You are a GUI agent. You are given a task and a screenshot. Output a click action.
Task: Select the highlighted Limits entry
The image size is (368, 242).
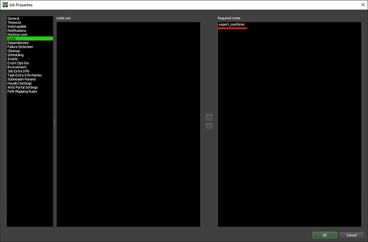30,38
